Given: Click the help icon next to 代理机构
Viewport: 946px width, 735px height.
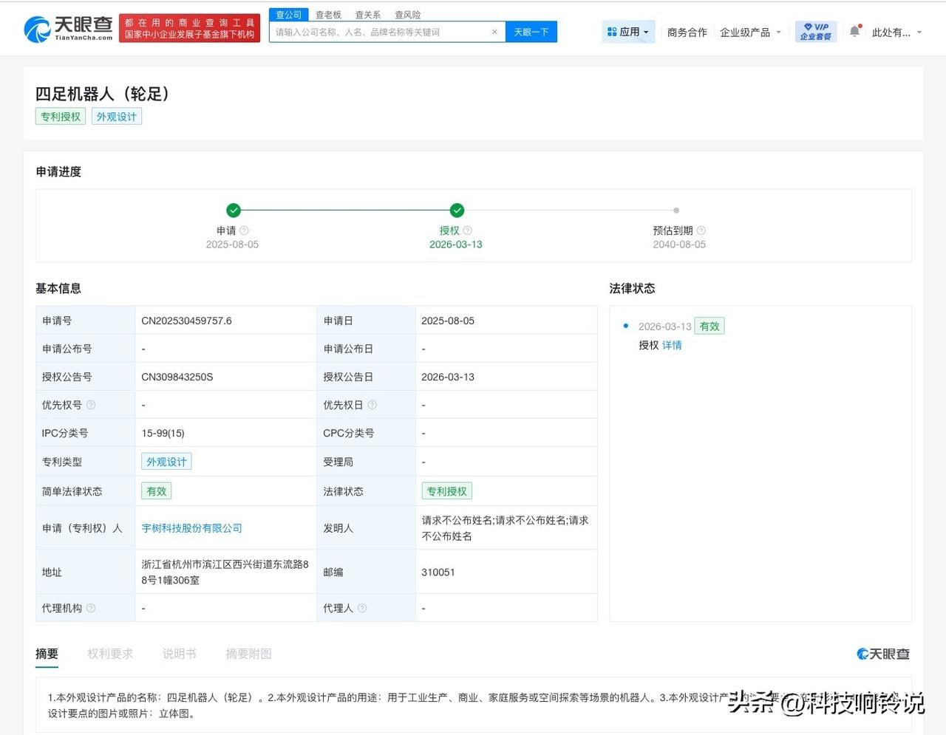Looking at the screenshot, I should [91, 608].
